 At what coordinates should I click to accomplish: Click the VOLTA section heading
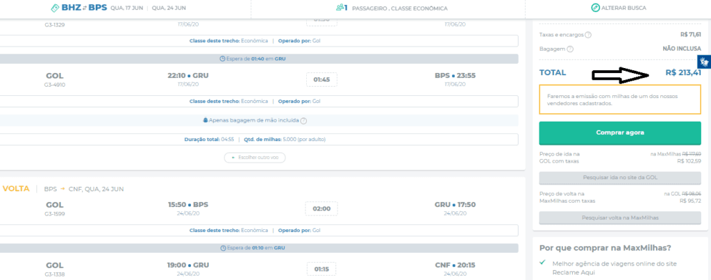pos(17,188)
